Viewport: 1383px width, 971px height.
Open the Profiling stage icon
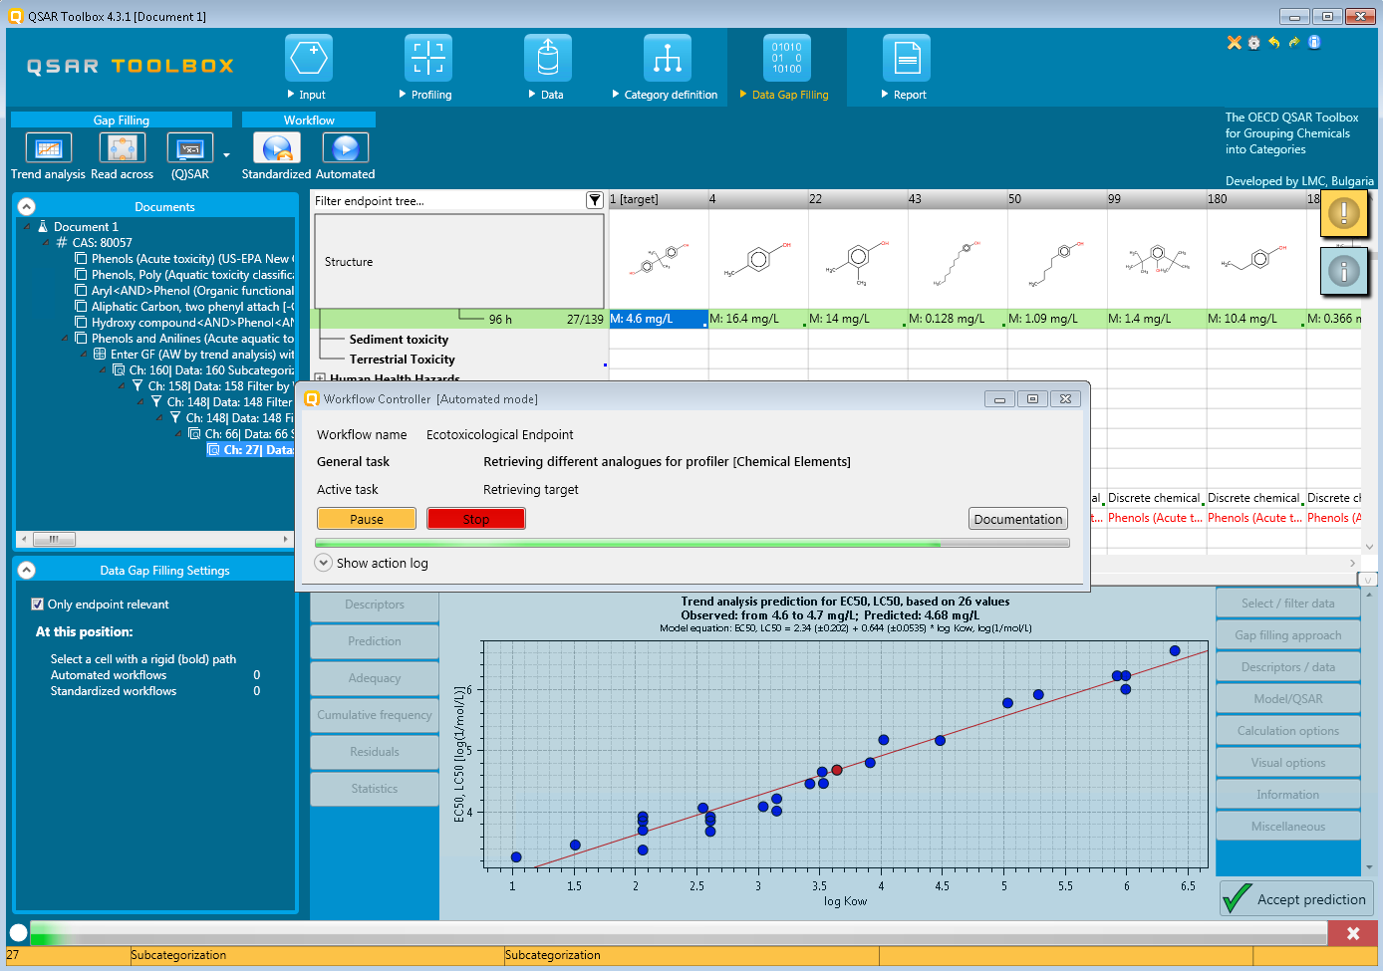428,59
